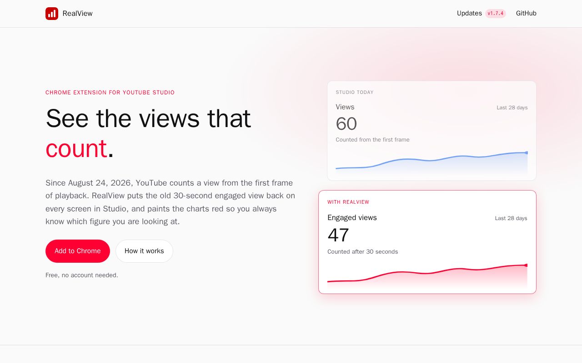This screenshot has width=582, height=363.
Task: Click the red chart end-point dot
Action: (526, 265)
